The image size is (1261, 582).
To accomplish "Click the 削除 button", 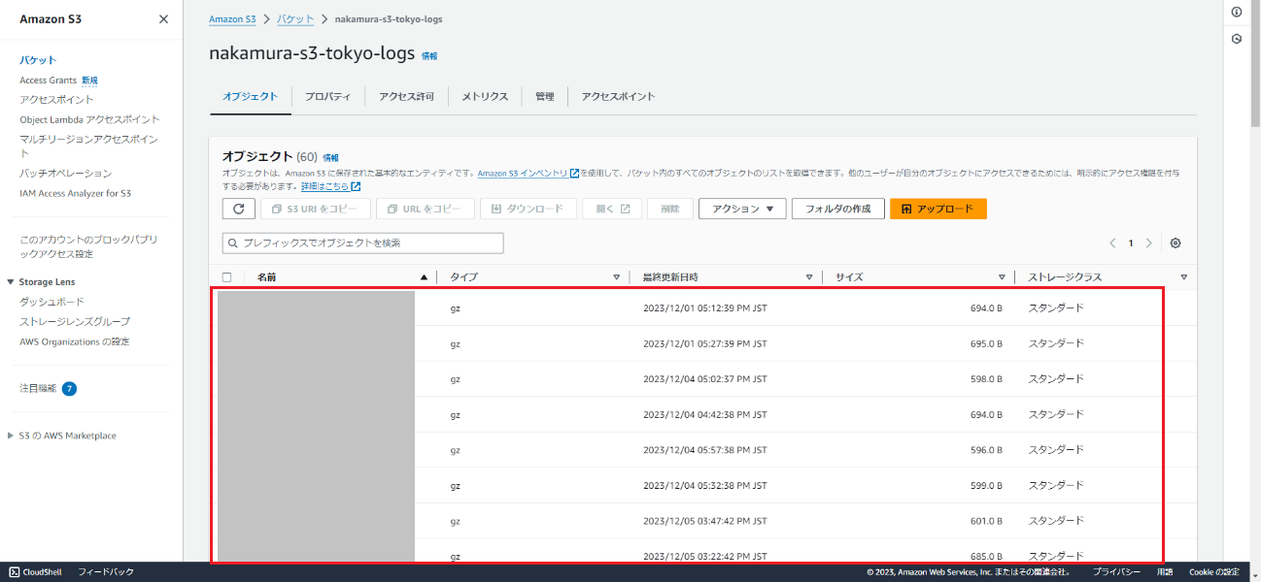I will pyautogui.click(x=669, y=209).
